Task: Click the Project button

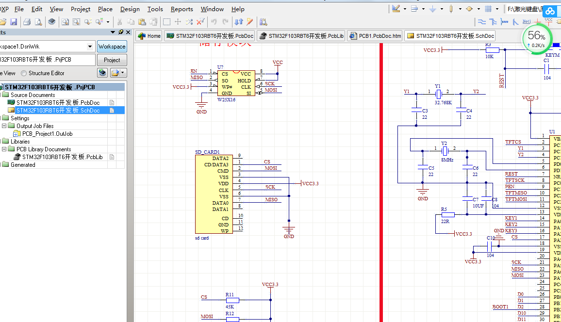Action: point(112,60)
